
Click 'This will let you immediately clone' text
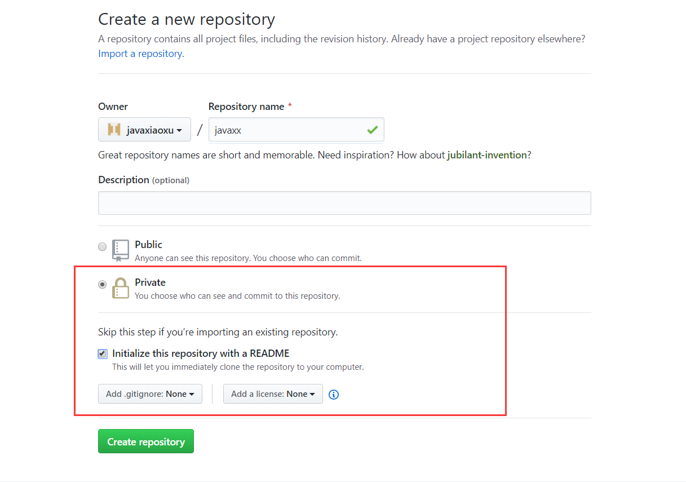click(238, 367)
